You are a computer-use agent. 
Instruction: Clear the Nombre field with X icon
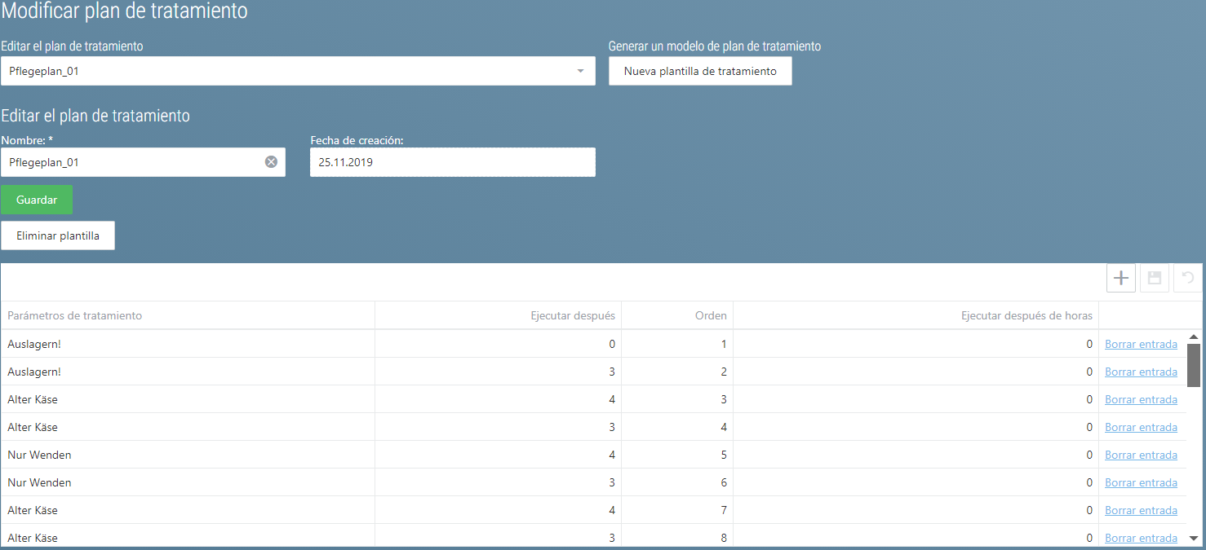pyautogui.click(x=271, y=162)
